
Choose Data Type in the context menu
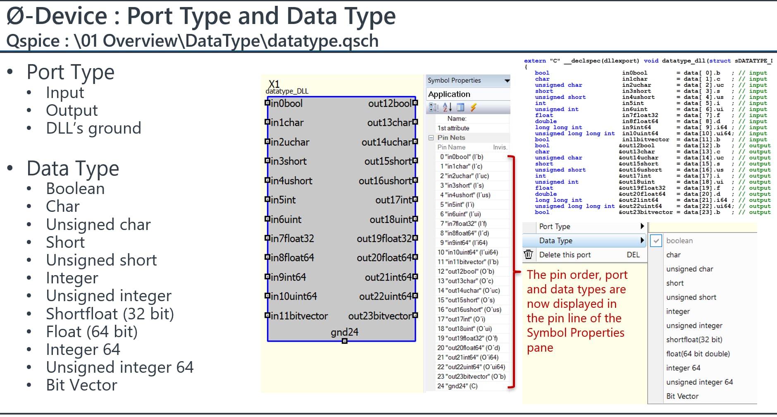tap(555, 241)
